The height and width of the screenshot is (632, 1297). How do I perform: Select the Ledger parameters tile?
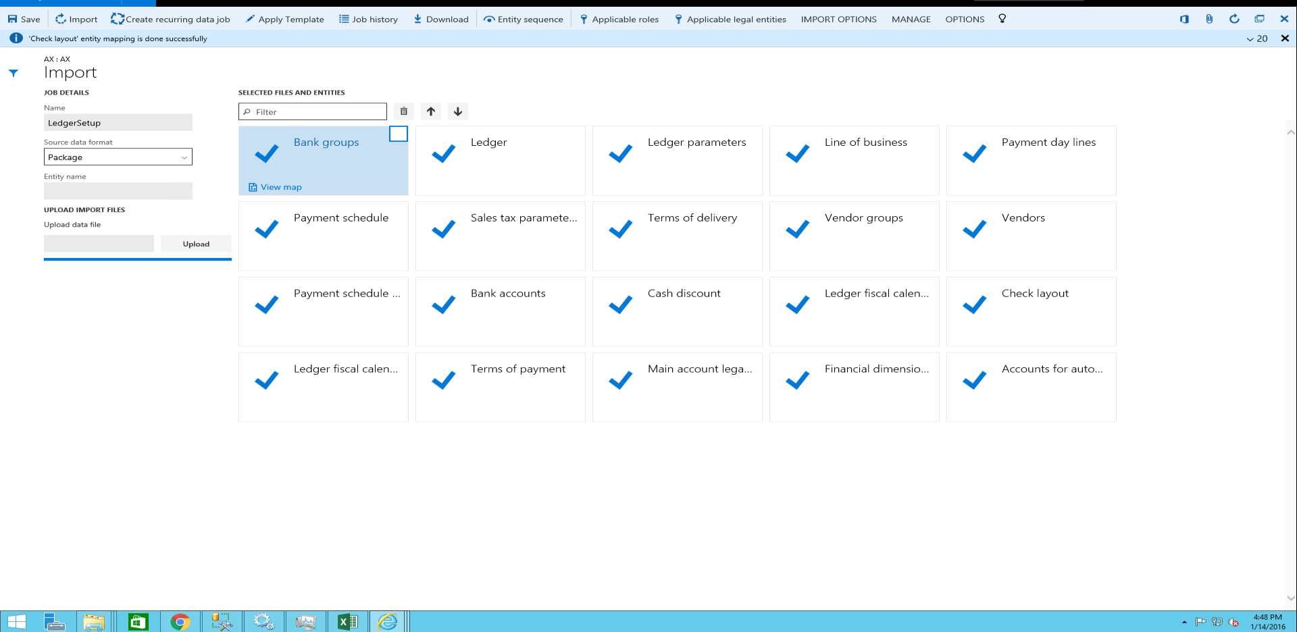(678, 161)
